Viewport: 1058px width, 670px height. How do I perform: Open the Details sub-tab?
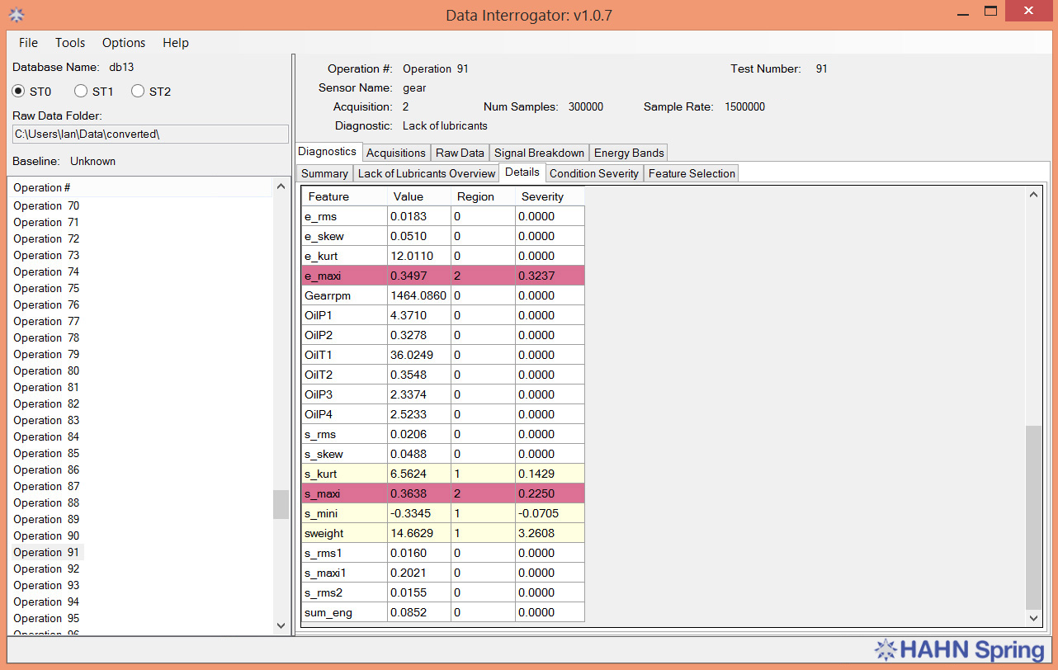pyautogui.click(x=522, y=172)
